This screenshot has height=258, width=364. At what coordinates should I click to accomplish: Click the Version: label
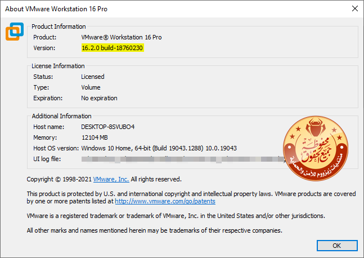click(44, 48)
